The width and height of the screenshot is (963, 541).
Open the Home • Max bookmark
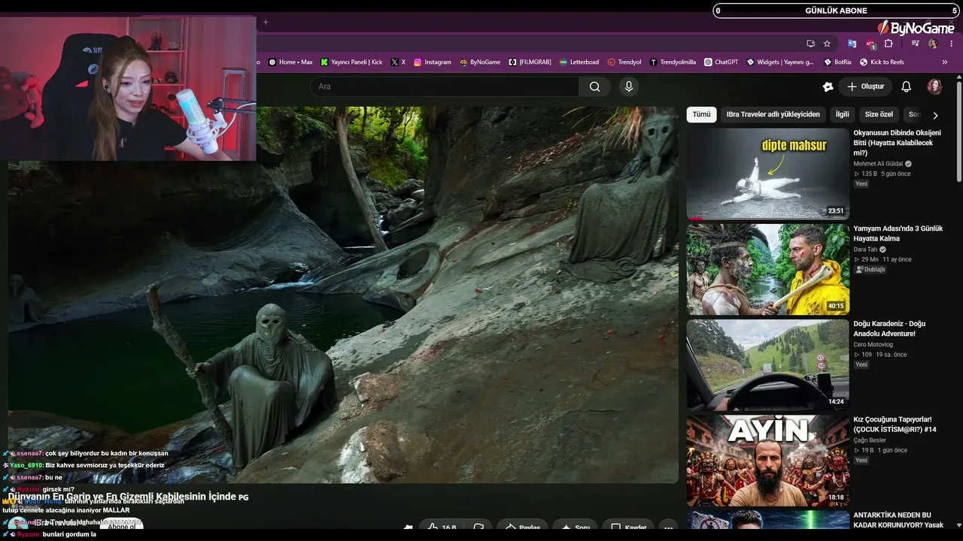(290, 62)
